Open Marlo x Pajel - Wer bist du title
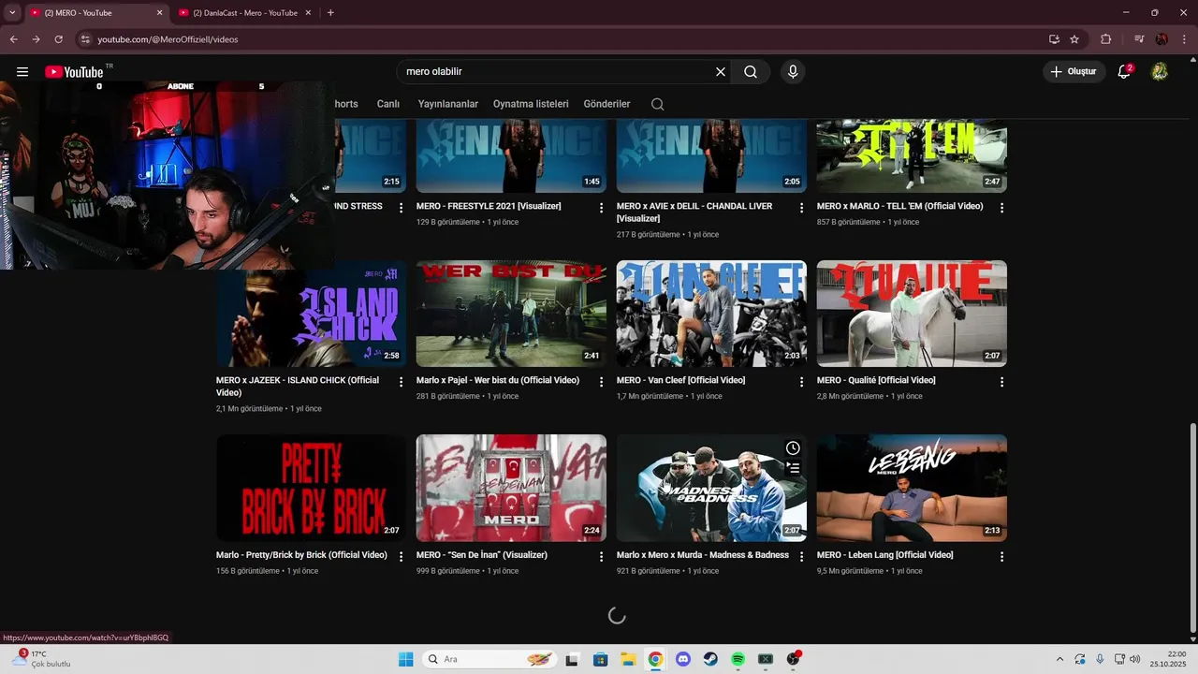Viewport: 1198px width, 674px height. [x=498, y=380]
